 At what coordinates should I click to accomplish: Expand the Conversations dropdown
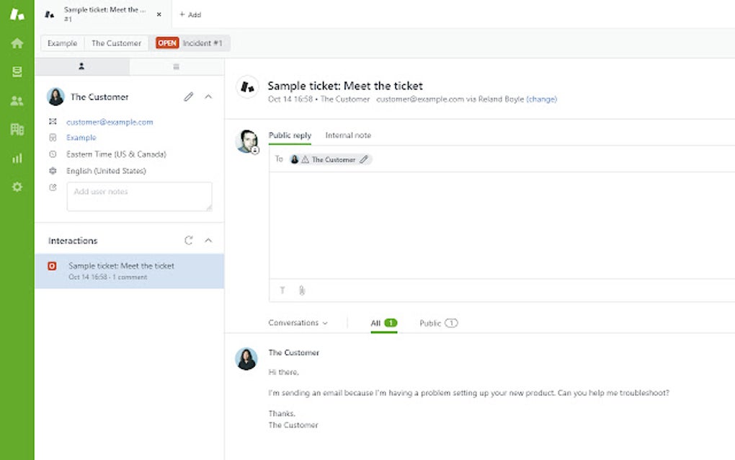(298, 323)
